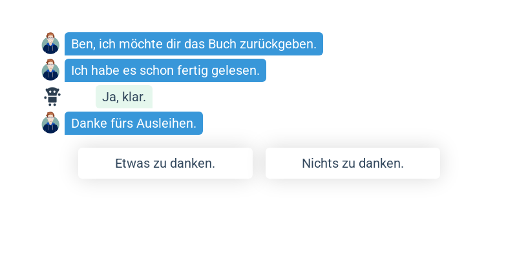Click the "Danke fürs Ausleihen." message bubble
The height and width of the screenshot is (258, 517).
click(133, 123)
